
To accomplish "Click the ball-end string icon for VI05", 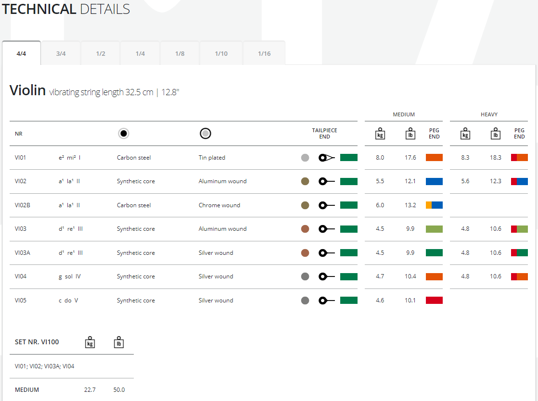I will pyautogui.click(x=326, y=301).
